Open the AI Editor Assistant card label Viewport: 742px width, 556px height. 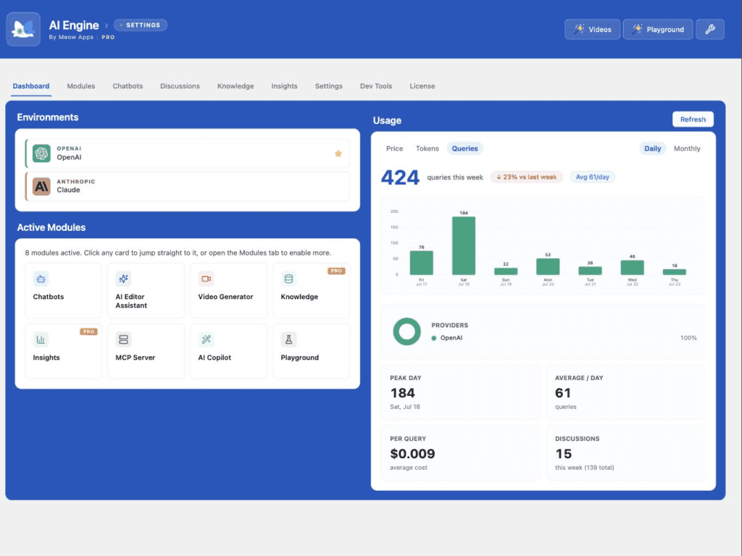tap(131, 301)
